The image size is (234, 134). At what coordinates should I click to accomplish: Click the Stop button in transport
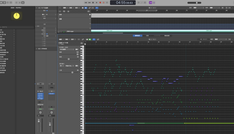click(93, 2)
